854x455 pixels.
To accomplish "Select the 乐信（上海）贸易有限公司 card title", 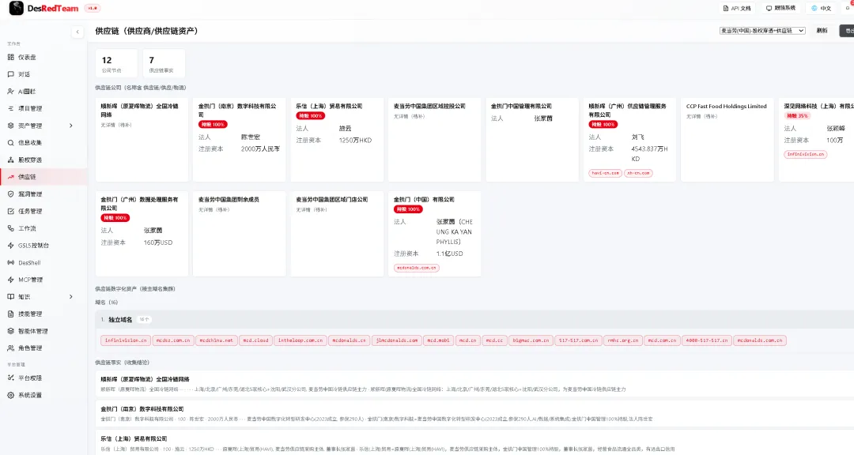I will 329,106.
